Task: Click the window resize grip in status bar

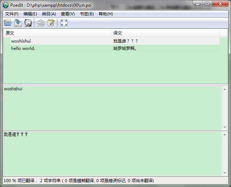Action: click(226, 182)
